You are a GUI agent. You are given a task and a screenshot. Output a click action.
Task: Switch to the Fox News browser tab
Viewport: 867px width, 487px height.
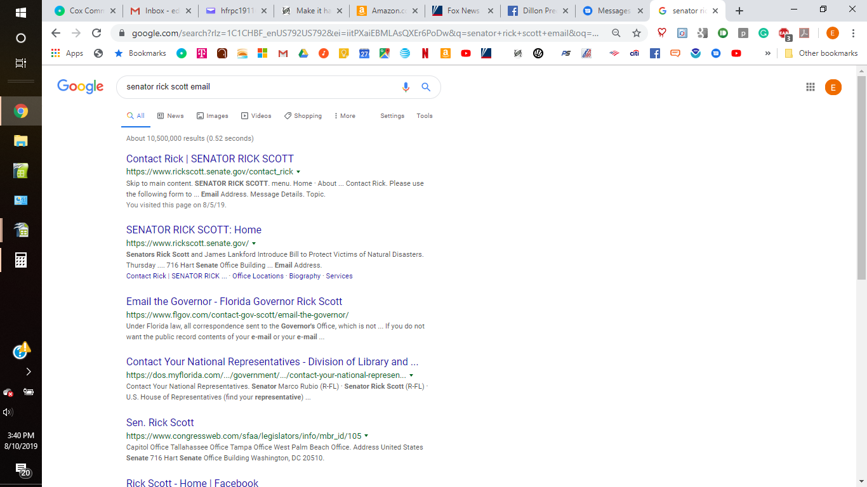pos(463,11)
